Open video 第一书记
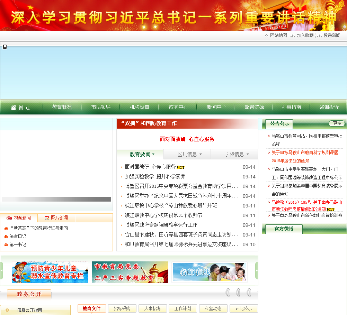Screen dimensions: 347x315 pyautogui.click(x=18, y=244)
